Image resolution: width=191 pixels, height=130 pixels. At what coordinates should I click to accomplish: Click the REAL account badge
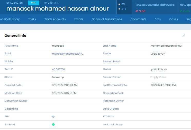[33, 3]
